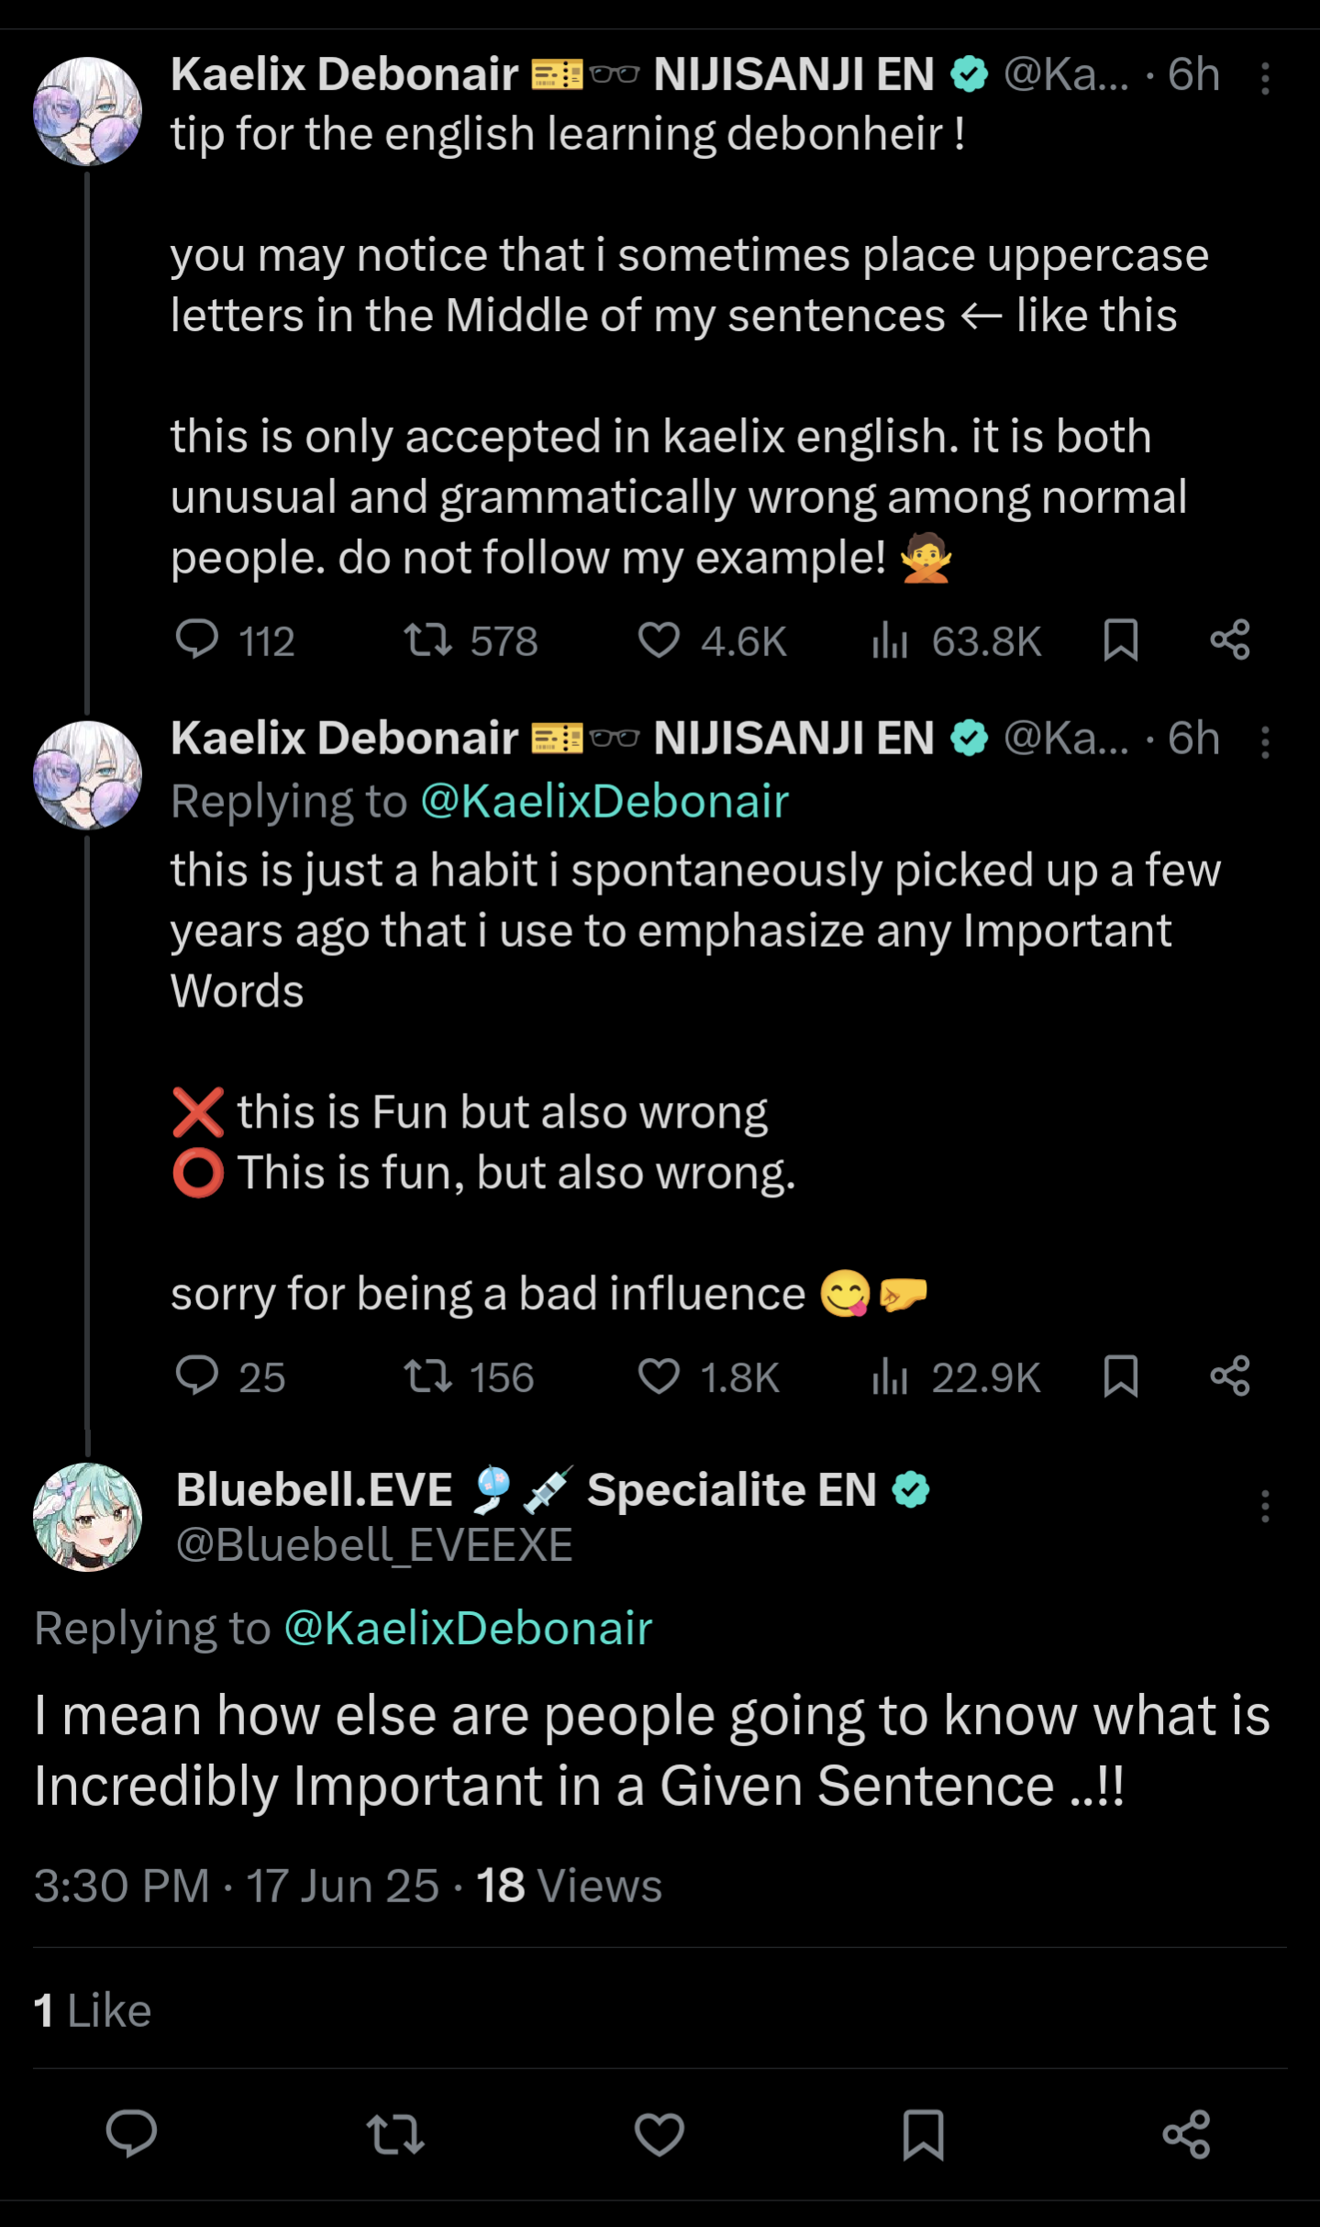
Task: Like the tweet with 1.8K likes
Action: [659, 1375]
